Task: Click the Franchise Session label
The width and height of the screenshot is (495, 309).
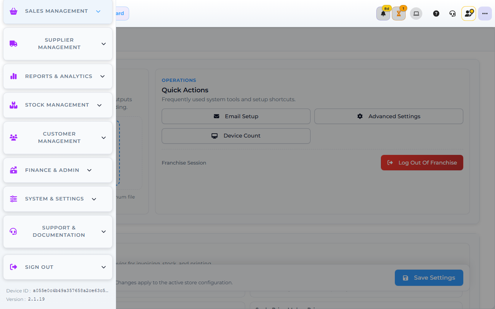Action: 184,163
